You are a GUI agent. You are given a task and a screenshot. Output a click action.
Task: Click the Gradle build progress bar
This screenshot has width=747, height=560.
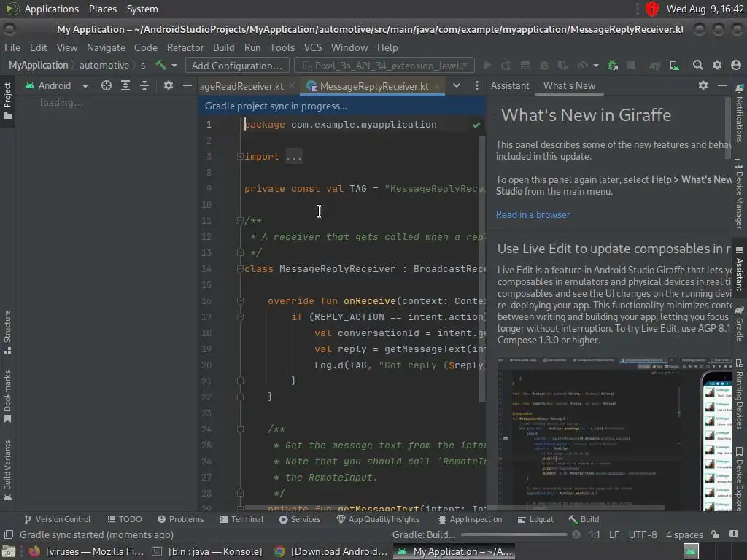pyautogui.click(x=514, y=534)
